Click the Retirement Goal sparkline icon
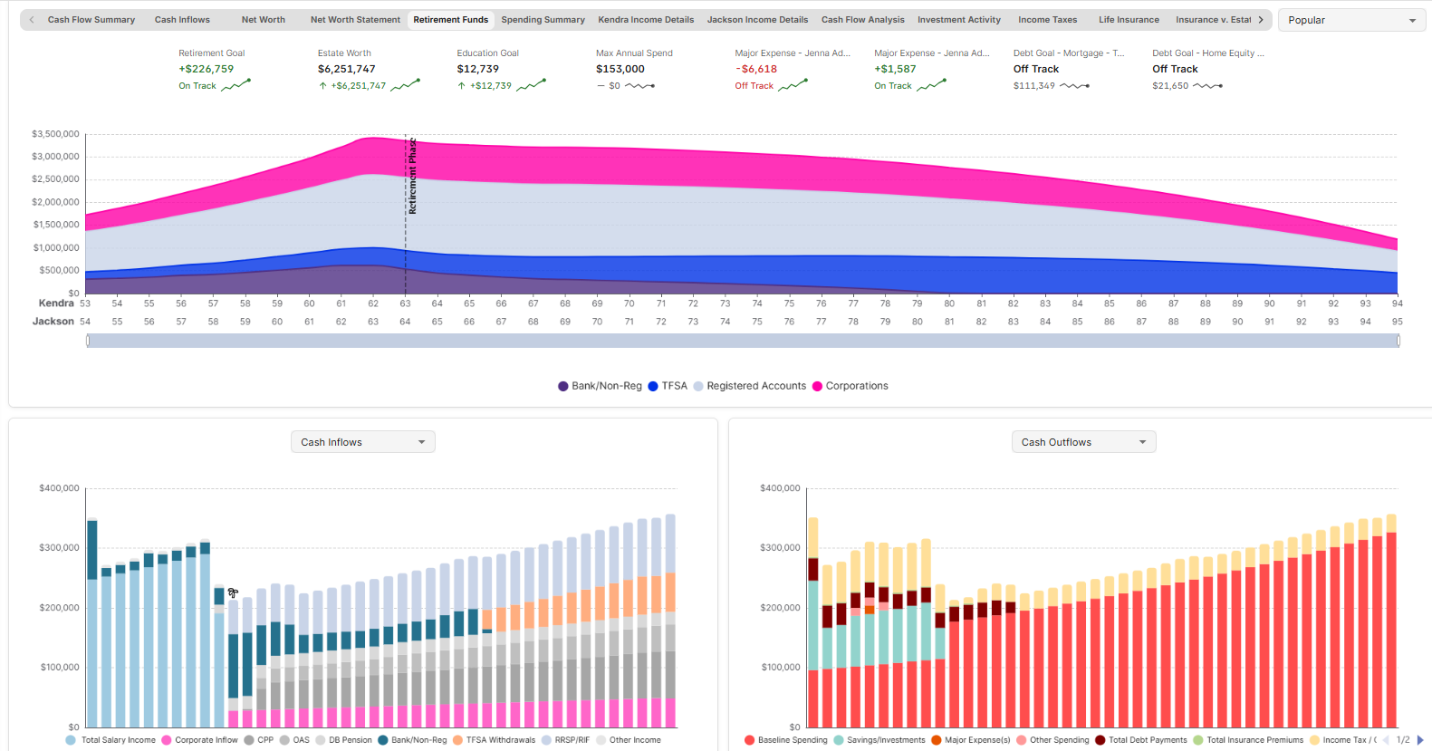 pos(236,85)
